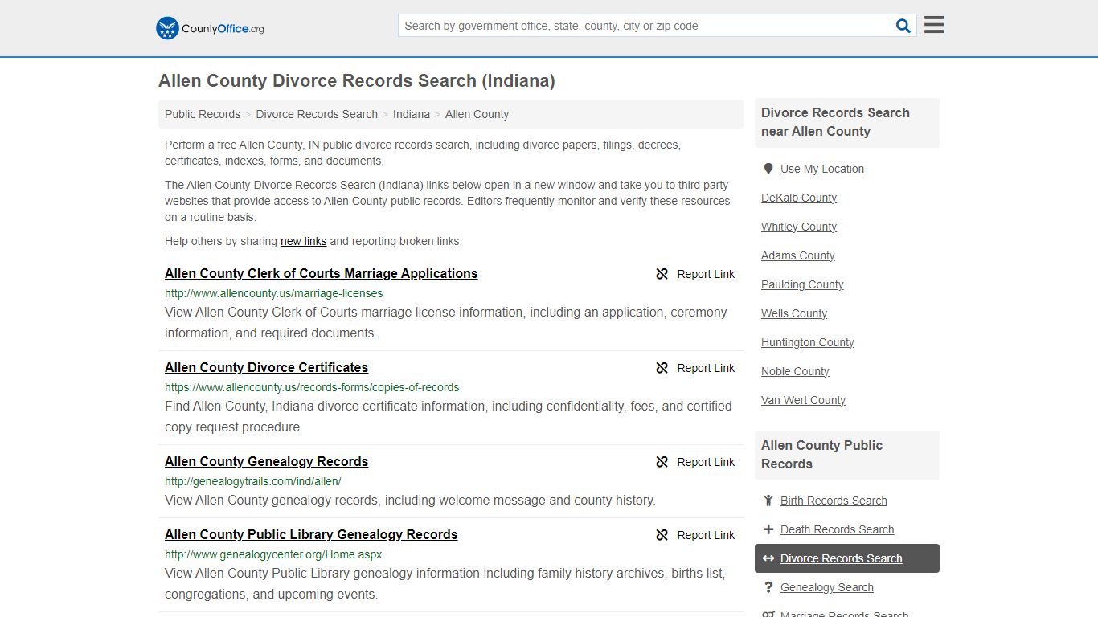
Task: Open the genealogytrails.com URL
Action: (x=252, y=481)
